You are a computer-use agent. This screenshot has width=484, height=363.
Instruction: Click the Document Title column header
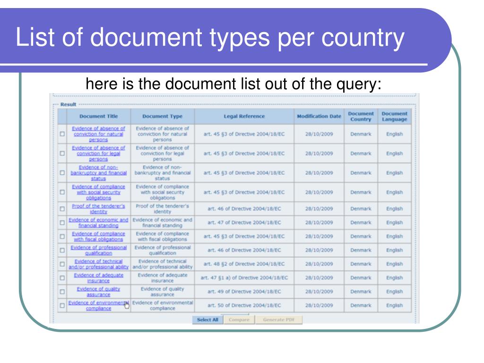(x=98, y=116)
